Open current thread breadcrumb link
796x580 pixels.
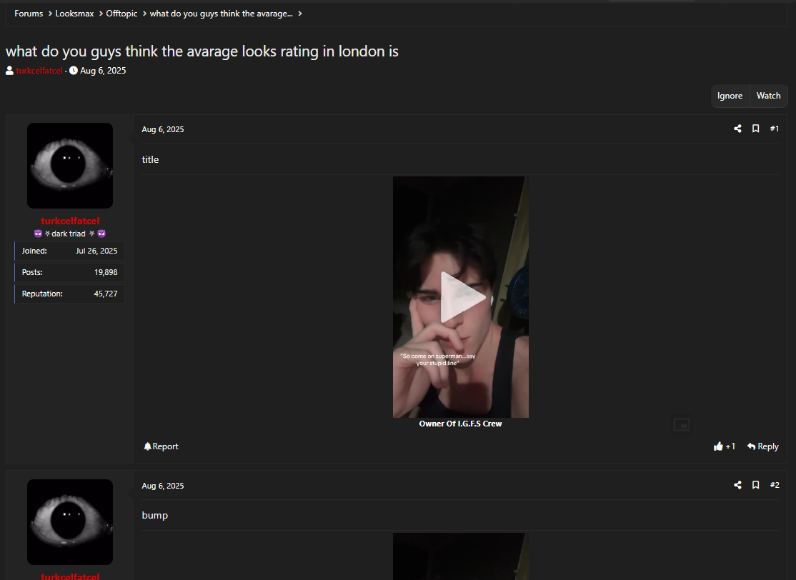tap(221, 14)
